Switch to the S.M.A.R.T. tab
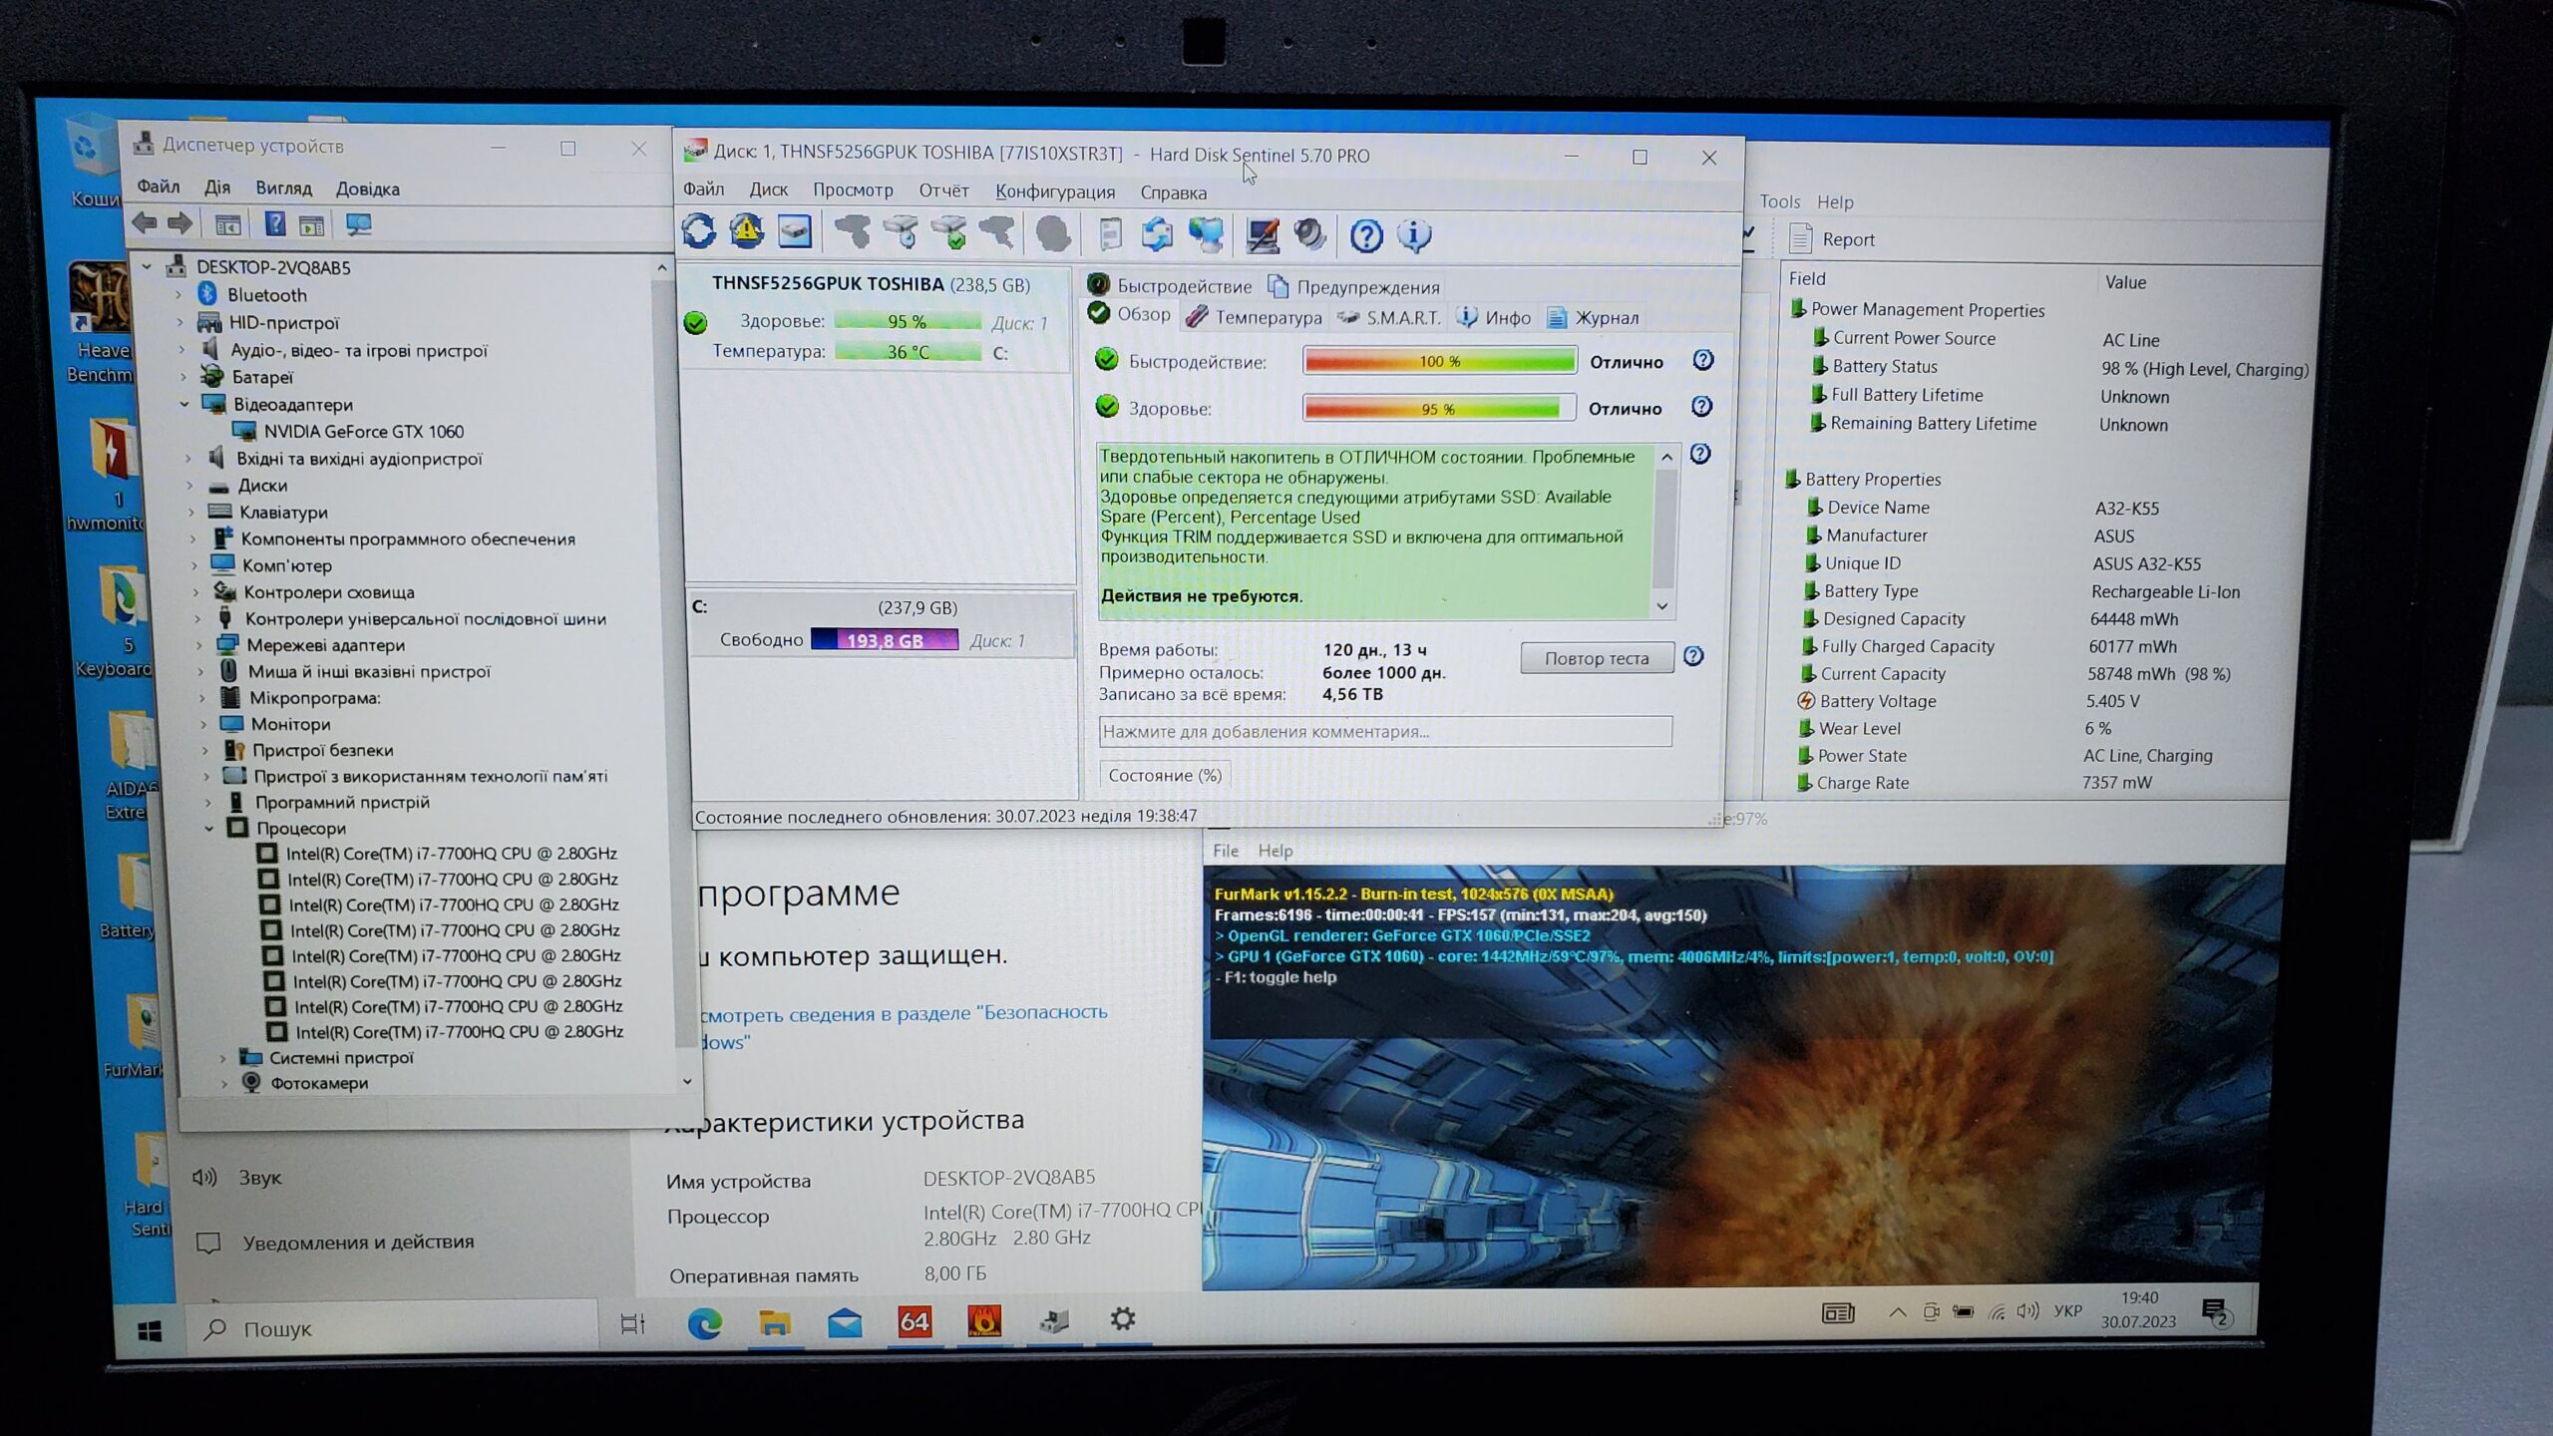 tap(1389, 318)
